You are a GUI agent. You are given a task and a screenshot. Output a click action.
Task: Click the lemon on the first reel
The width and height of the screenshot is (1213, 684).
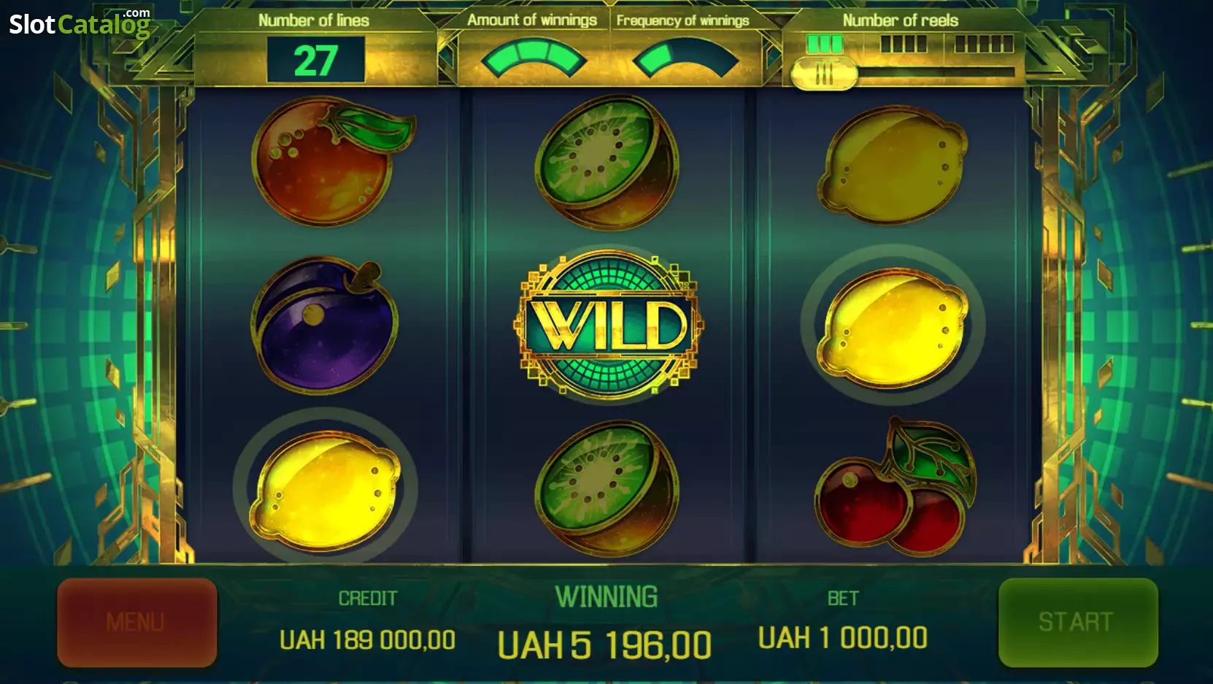326,489
